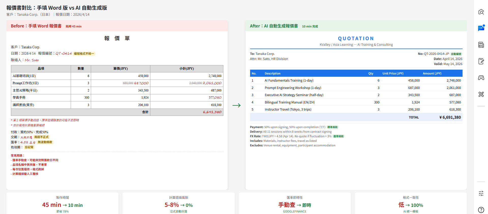This screenshot has width=488, height=214.
Task: Click the Prompt Engineering Workshop (1-day) row
Action: (x=356, y=88)
